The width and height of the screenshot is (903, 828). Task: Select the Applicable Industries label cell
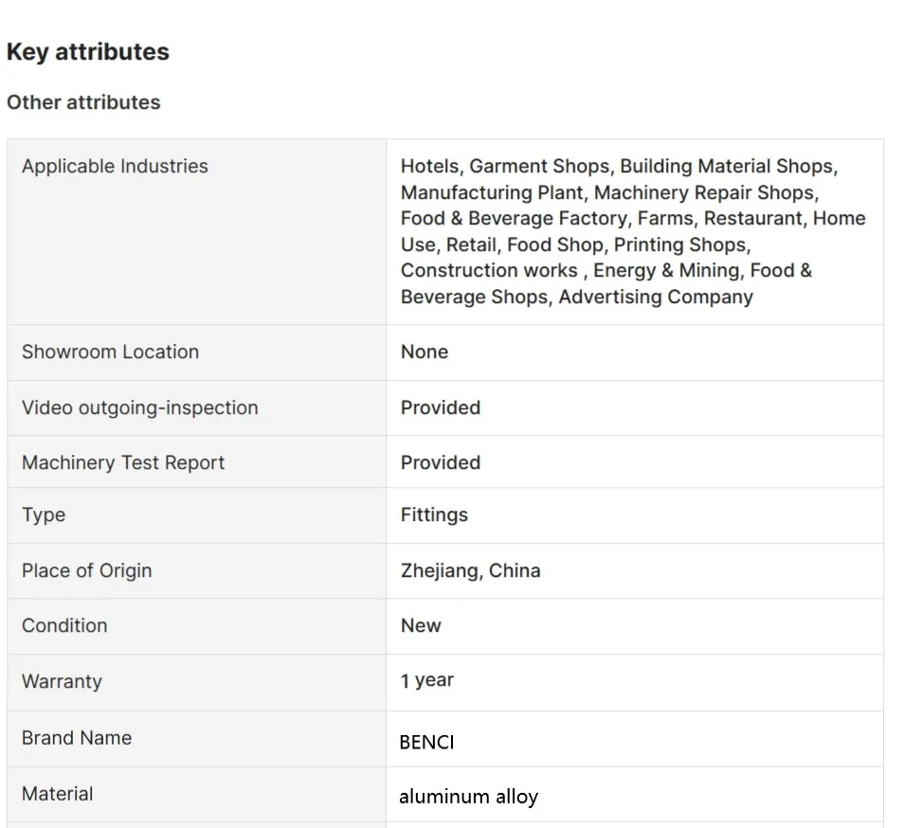(115, 167)
